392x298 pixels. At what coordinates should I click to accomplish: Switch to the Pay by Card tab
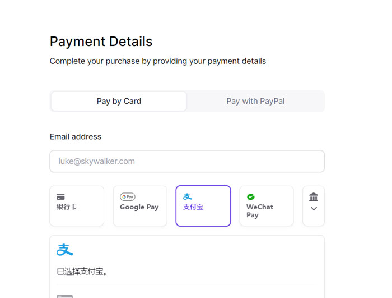[119, 102]
